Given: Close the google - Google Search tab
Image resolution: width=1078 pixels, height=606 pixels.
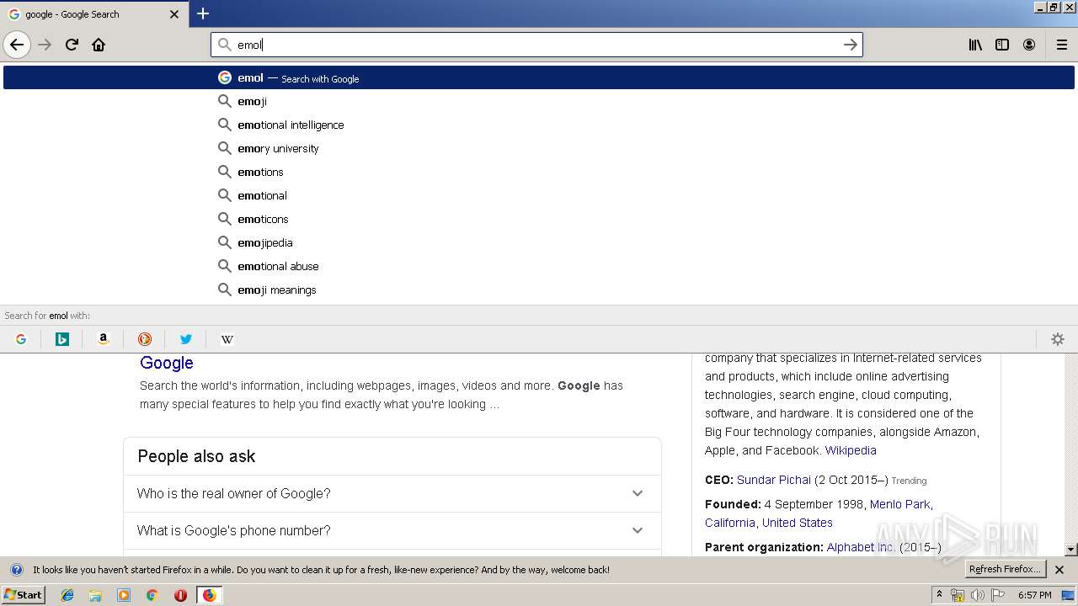Looking at the screenshot, I should point(174,14).
